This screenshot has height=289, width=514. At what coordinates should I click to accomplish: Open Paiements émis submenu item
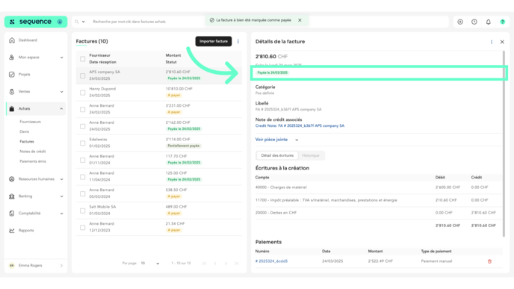click(x=33, y=161)
